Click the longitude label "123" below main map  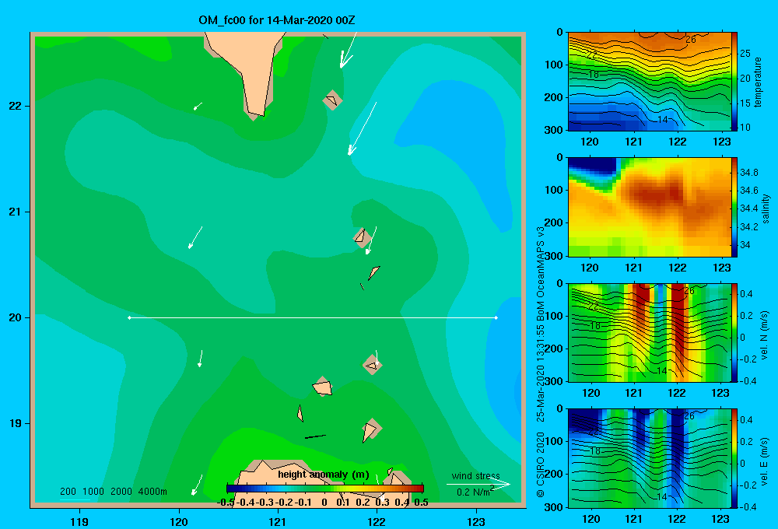tap(476, 522)
